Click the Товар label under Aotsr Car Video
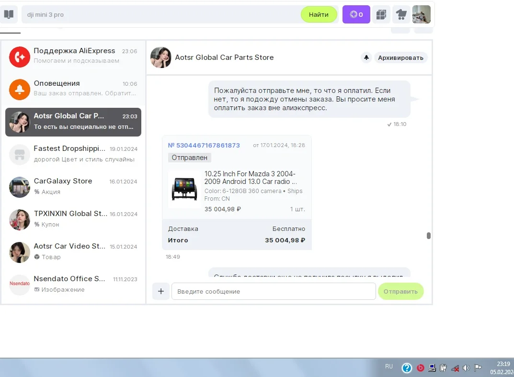 47,257
